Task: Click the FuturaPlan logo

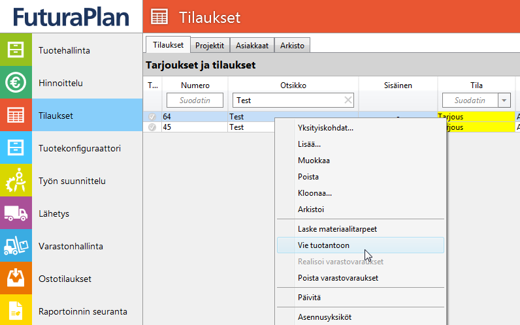Action: 71,17
